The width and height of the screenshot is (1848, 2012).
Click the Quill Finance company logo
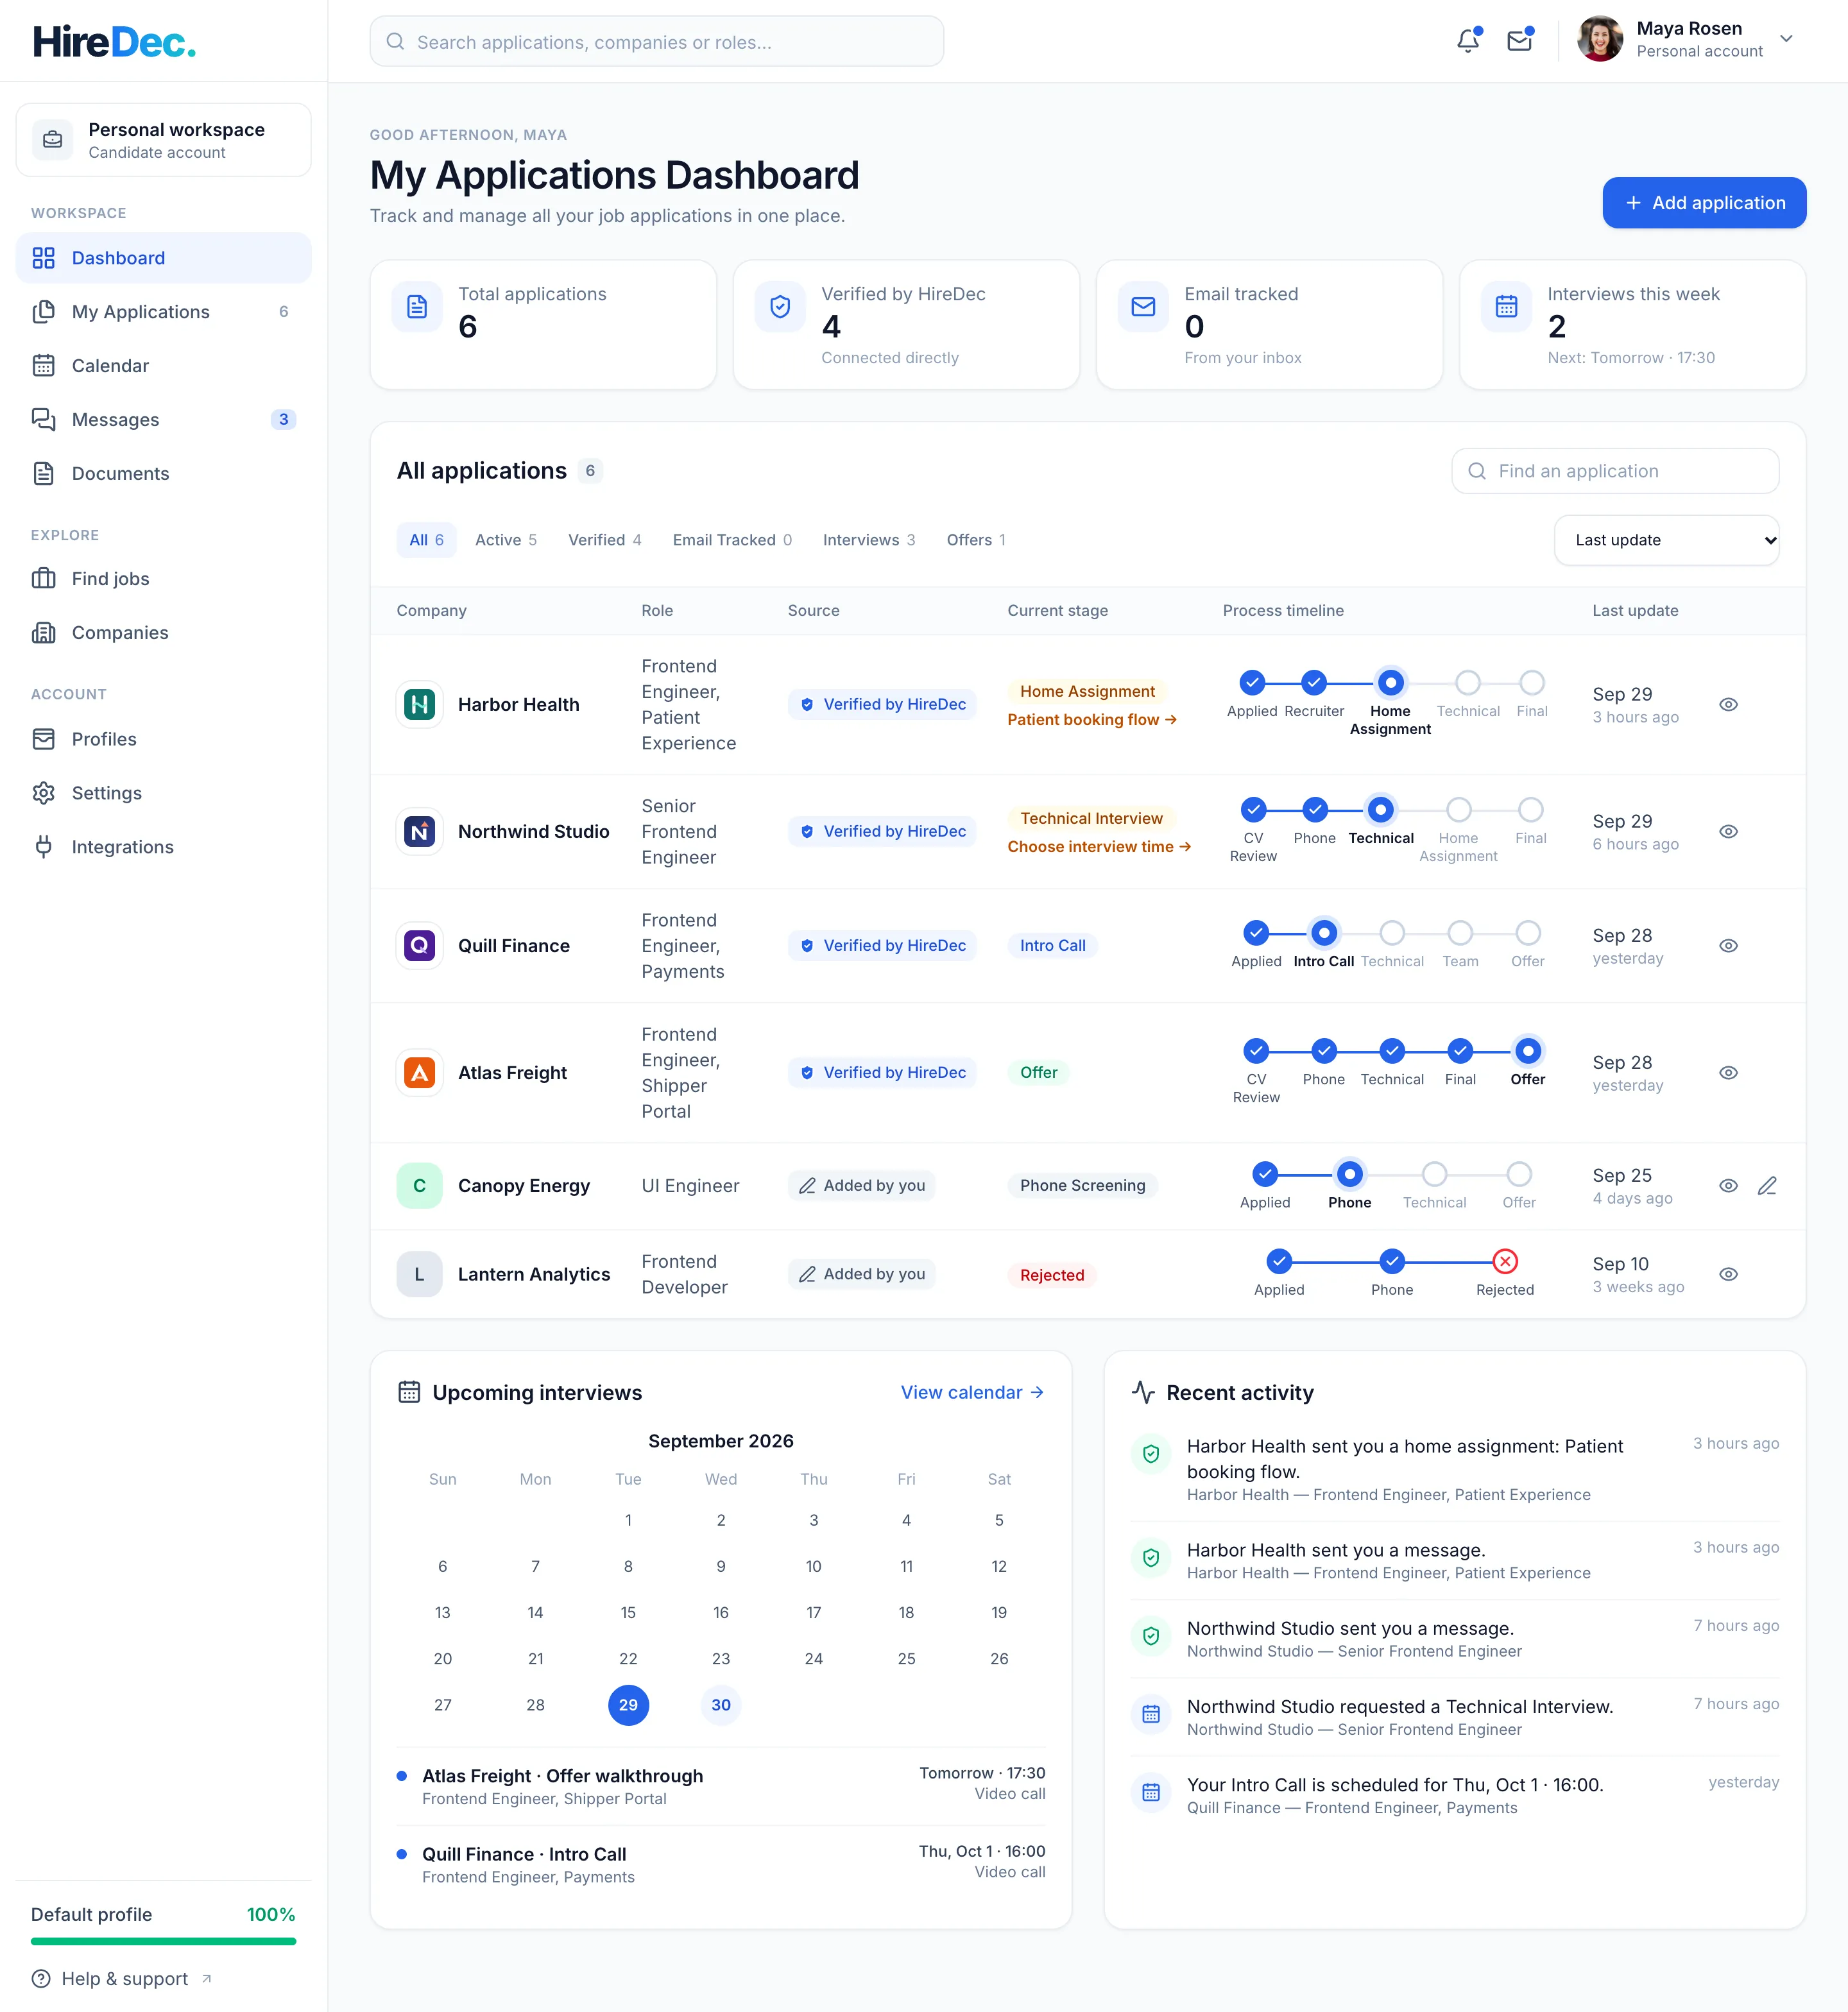[420, 946]
